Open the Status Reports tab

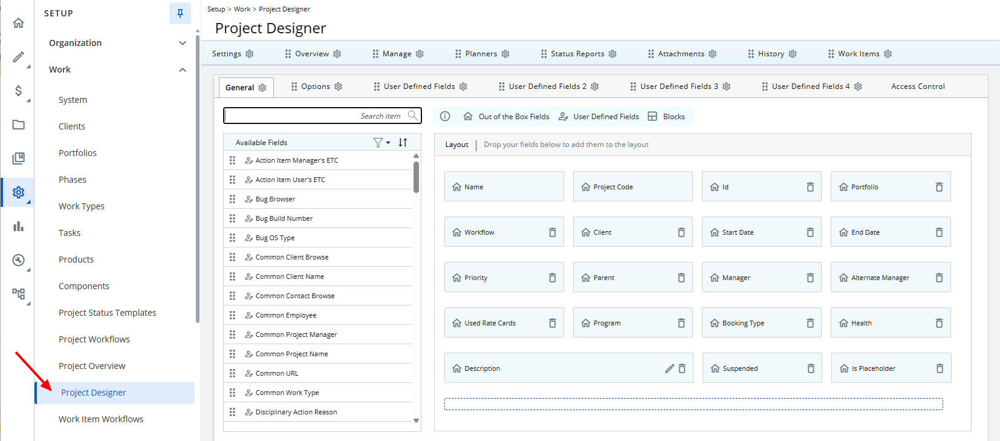[x=577, y=54]
